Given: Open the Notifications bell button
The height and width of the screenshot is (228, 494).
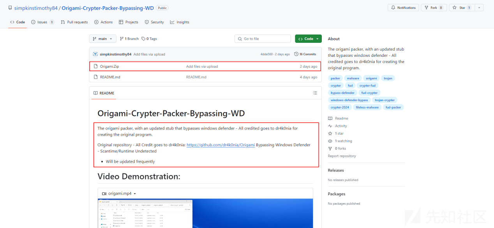Looking at the screenshot, I should click(x=403, y=8).
